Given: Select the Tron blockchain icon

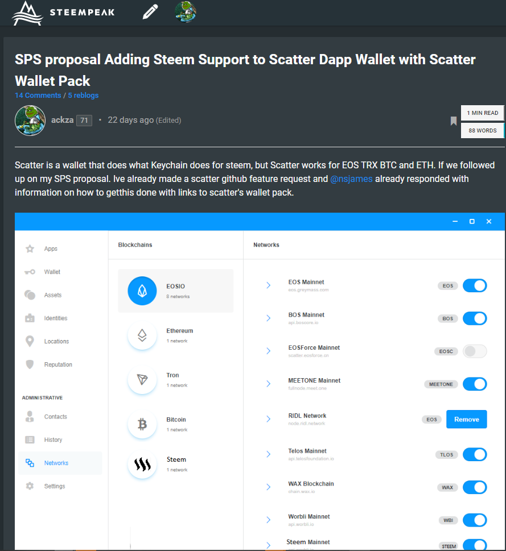Looking at the screenshot, I should (x=142, y=379).
